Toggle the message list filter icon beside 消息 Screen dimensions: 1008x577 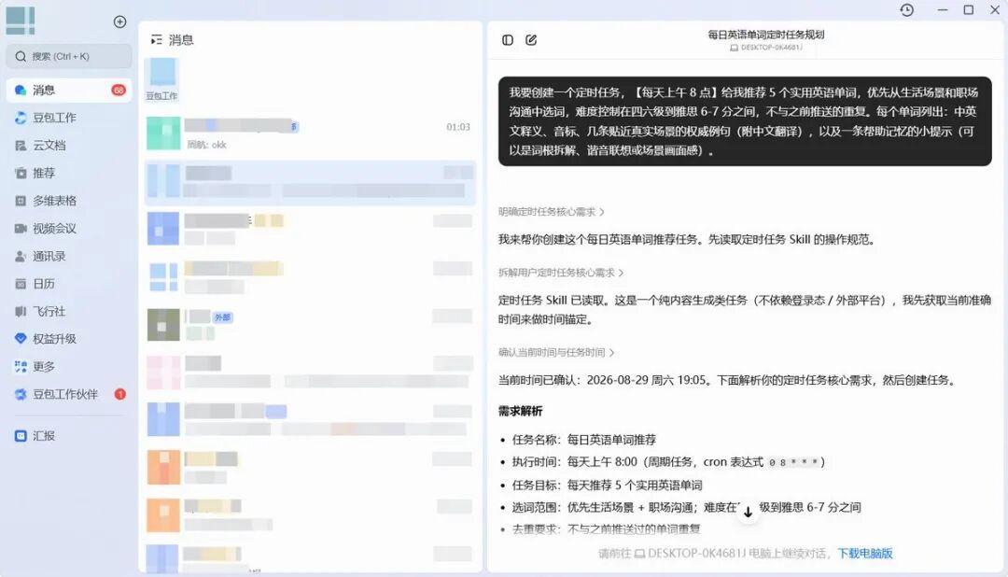tap(156, 40)
